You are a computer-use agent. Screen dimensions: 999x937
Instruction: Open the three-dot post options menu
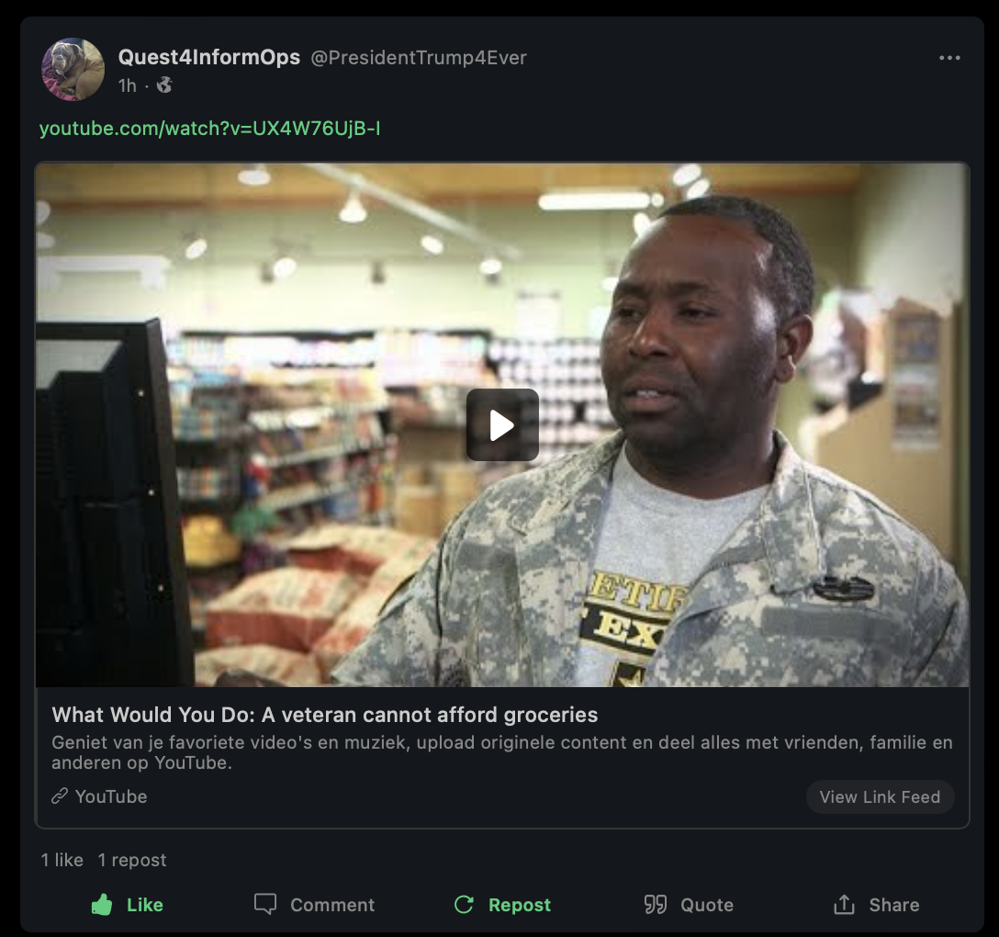pos(949,58)
